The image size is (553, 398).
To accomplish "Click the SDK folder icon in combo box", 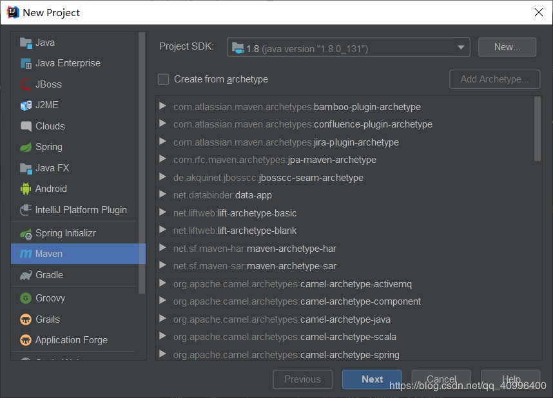I will [x=238, y=48].
